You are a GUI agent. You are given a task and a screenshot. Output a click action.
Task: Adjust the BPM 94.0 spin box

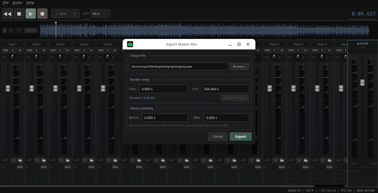pyautogui.click(x=100, y=14)
